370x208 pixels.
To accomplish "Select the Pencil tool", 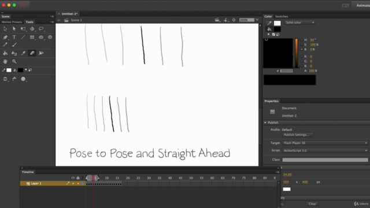I will coord(5,44).
